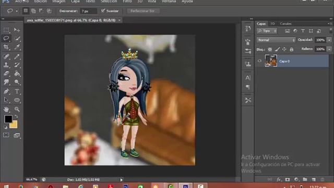Open the Doc info status bar arrow

tap(121, 180)
